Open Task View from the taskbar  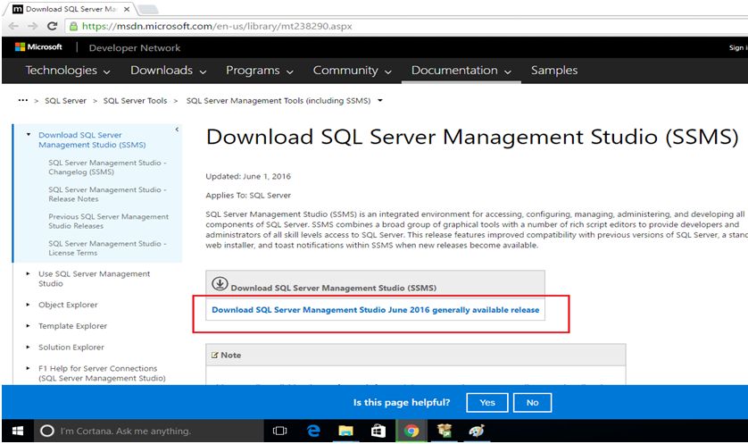(x=279, y=431)
